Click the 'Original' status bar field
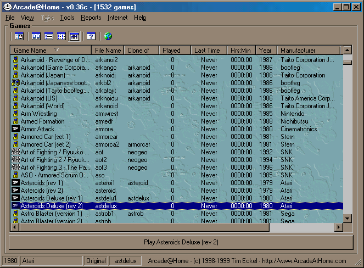 [x=96, y=261]
